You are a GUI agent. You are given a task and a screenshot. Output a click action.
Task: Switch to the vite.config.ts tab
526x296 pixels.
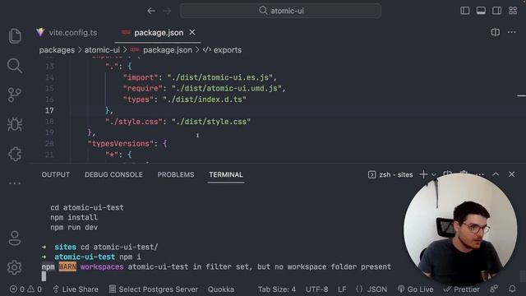click(67, 33)
